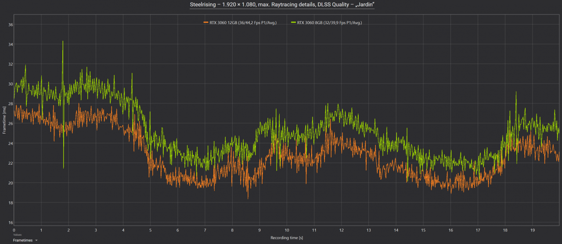The width and height of the screenshot is (562, 244).
Task: Click the 3 second tick on time axis
Action: coord(96,230)
